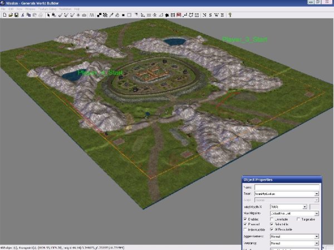Toggle the Indestructible checkbox
This screenshot has height=250, width=334.
tap(246, 229)
